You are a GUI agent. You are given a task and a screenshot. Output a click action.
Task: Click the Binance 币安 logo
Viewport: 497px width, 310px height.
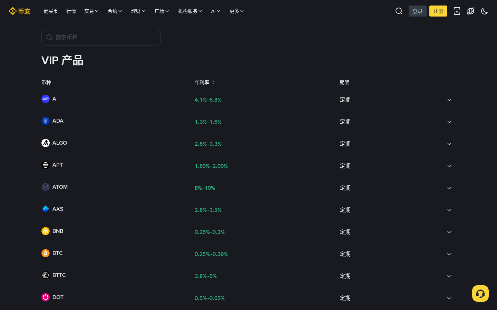click(x=19, y=11)
